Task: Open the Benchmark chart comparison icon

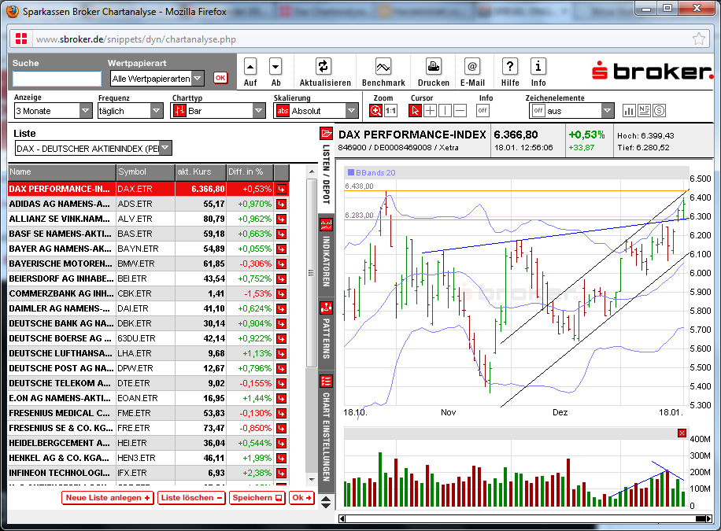Action: point(383,67)
